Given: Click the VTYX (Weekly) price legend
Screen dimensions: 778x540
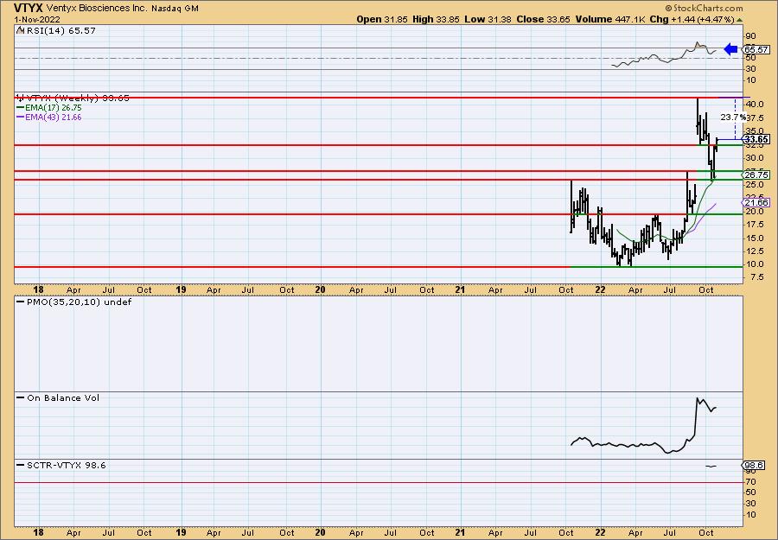Looking at the screenshot, I should [73, 98].
